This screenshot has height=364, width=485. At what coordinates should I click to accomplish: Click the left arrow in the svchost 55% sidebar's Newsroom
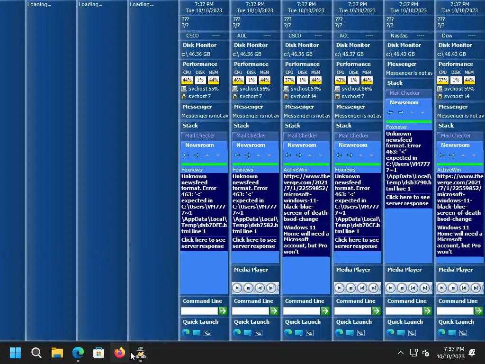click(186, 155)
